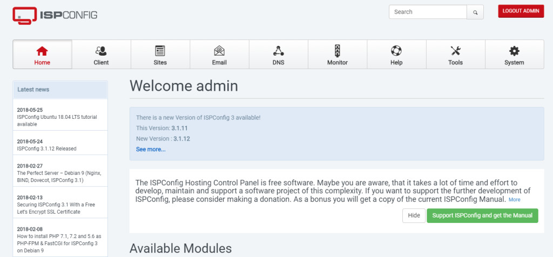The height and width of the screenshot is (257, 553).
Task: Open Securing ISPConfig 3.1 SSL news item
Action: [x=56, y=208]
